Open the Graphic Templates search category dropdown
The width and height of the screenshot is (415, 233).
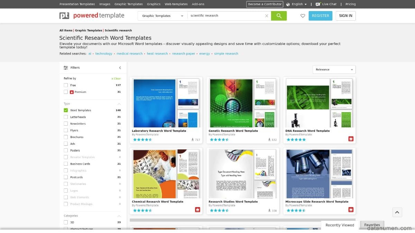coord(163,16)
